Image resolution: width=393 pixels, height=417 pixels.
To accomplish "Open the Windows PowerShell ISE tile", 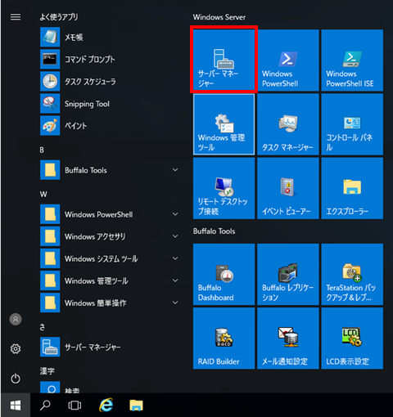I will pyautogui.click(x=352, y=61).
